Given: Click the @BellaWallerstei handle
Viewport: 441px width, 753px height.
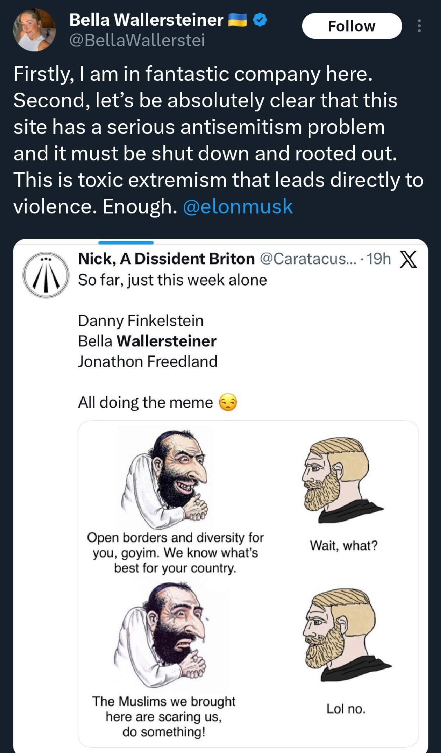Looking at the screenshot, I should point(137,40).
